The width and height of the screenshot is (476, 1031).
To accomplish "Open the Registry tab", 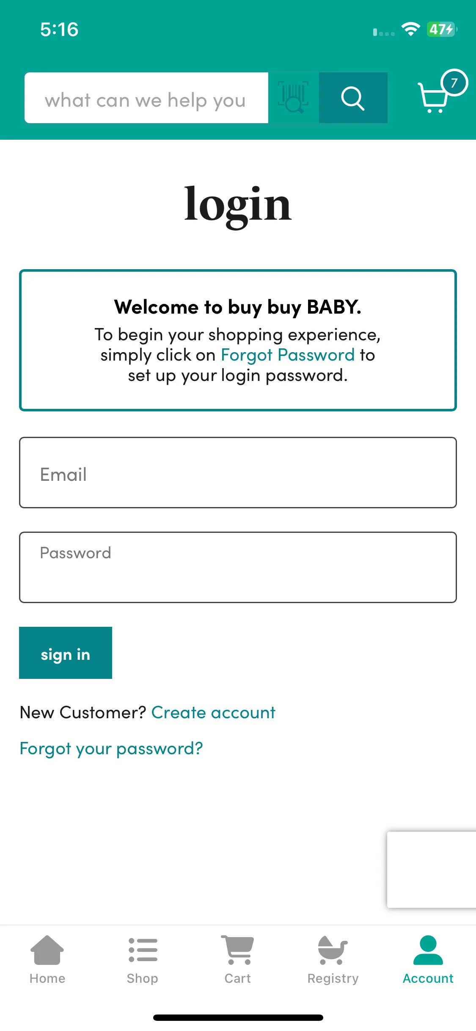I will (x=333, y=960).
